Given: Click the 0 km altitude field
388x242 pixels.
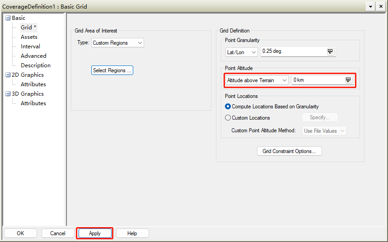Looking at the screenshot, I should click(x=317, y=80).
